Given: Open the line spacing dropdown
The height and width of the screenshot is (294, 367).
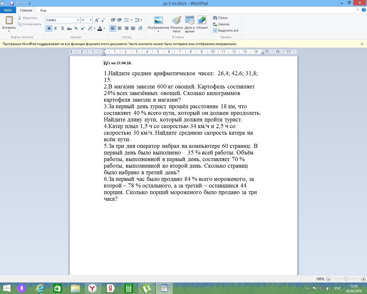Looking at the screenshot, I should pyautogui.click(x=138, y=20).
